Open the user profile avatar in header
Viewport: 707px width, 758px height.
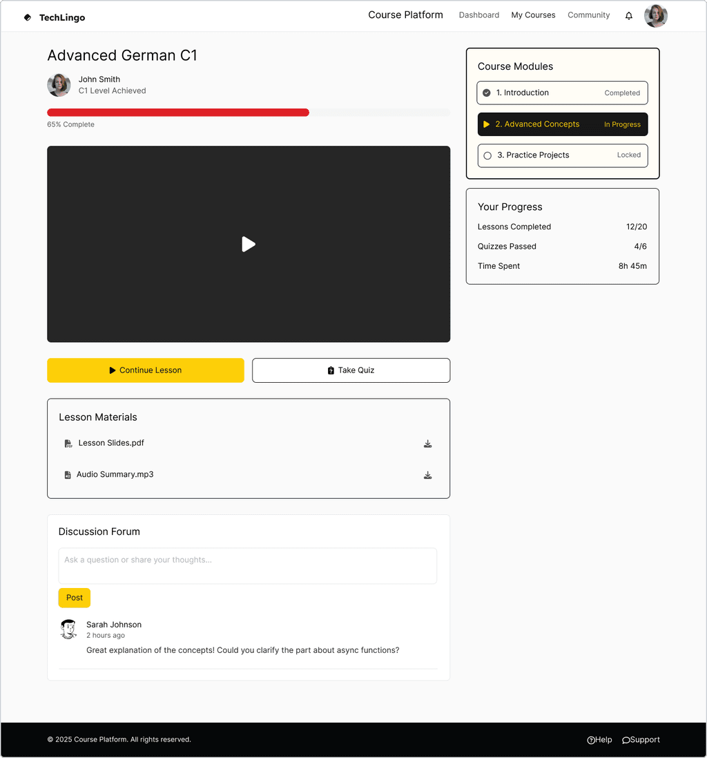pyautogui.click(x=656, y=16)
